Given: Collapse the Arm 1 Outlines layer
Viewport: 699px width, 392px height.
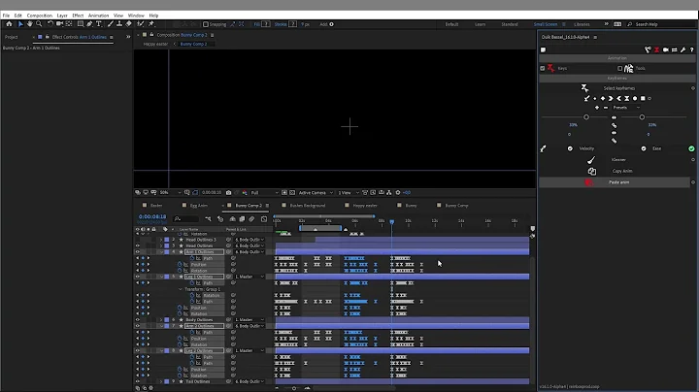Looking at the screenshot, I should click(161, 252).
